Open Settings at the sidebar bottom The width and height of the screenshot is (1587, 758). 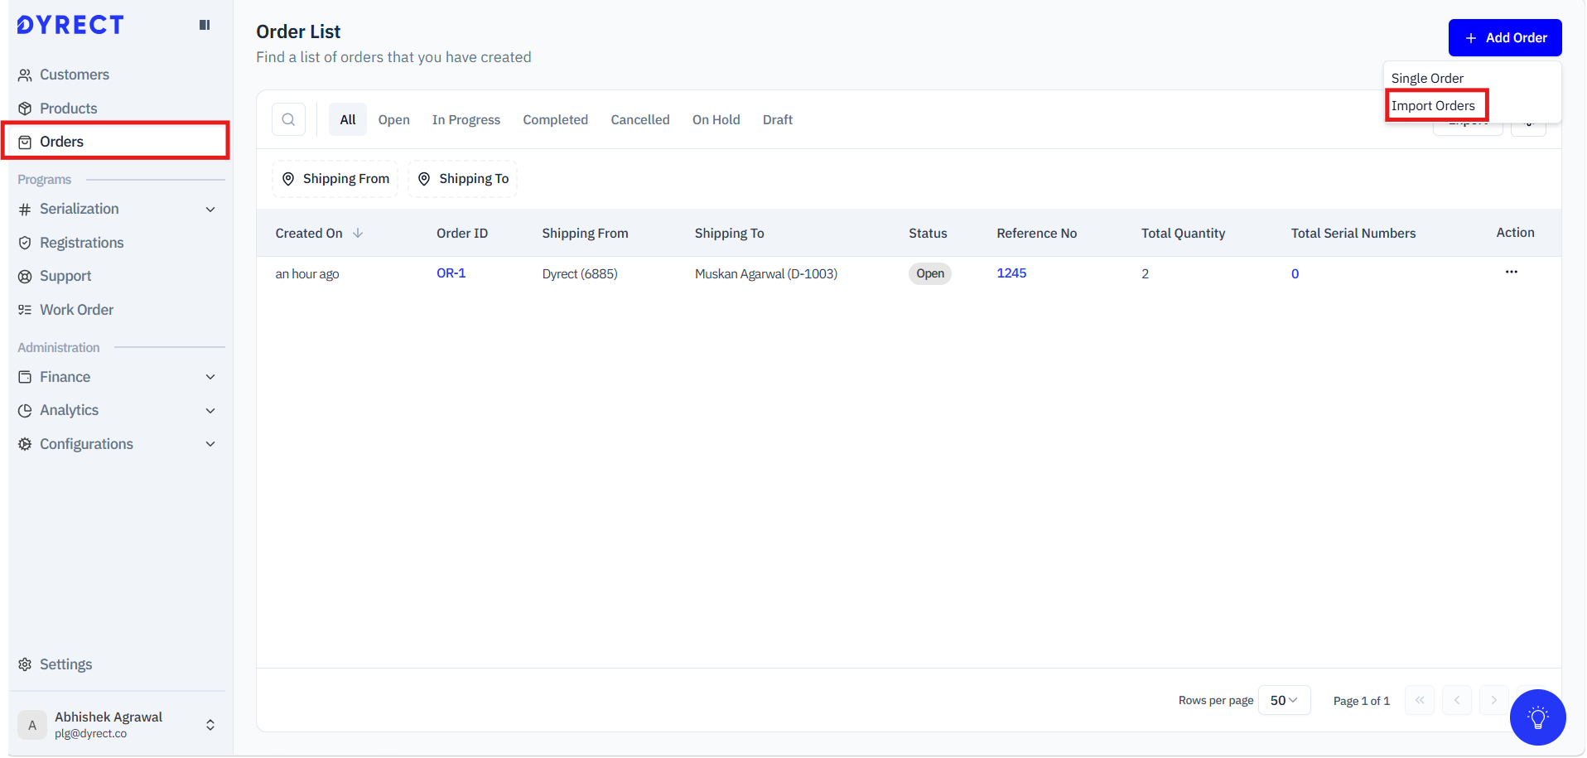(x=65, y=664)
